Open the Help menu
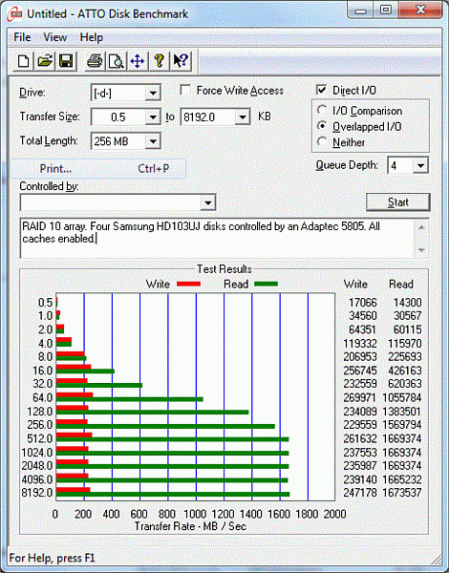This screenshot has width=449, height=573. click(x=92, y=37)
